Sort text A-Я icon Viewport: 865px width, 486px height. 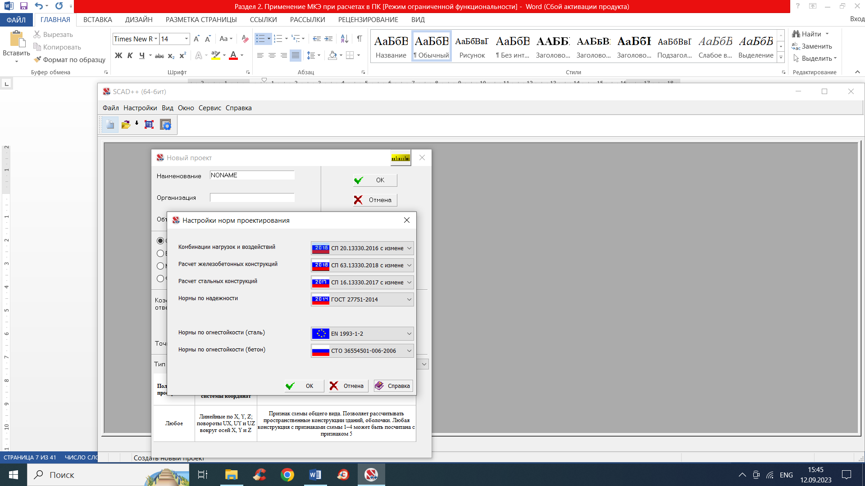coord(345,39)
